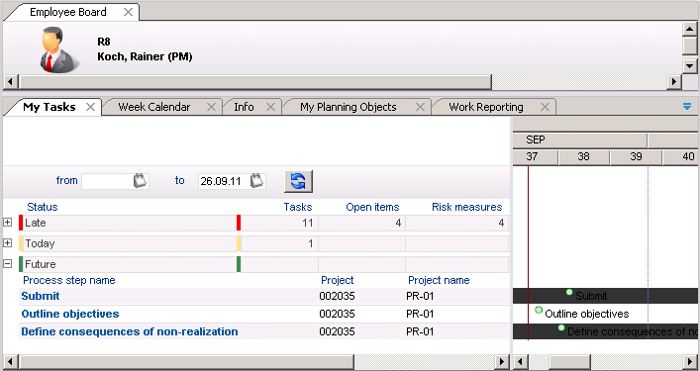The height and width of the screenshot is (371, 700).
Task: Open the Info tab
Action: coord(244,107)
